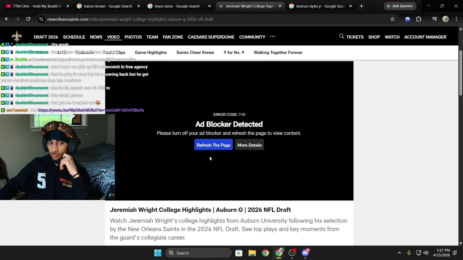Go back with the browser back arrow
The image size is (463, 260).
pyautogui.click(x=7, y=19)
